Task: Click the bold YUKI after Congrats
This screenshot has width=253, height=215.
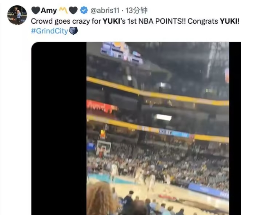Action: point(228,21)
